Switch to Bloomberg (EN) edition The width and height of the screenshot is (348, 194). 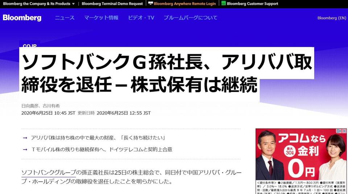point(332,18)
